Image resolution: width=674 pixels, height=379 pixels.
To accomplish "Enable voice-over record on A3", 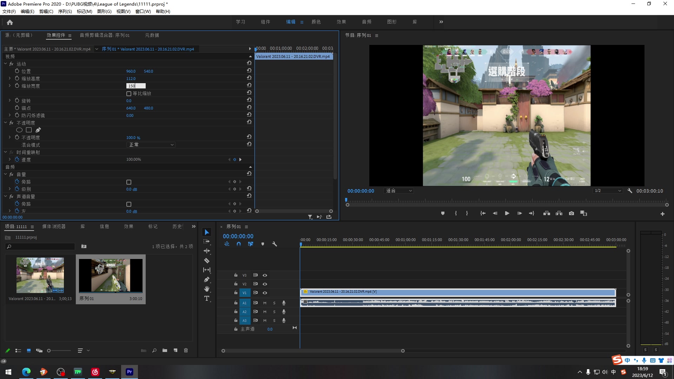I will pos(284,320).
